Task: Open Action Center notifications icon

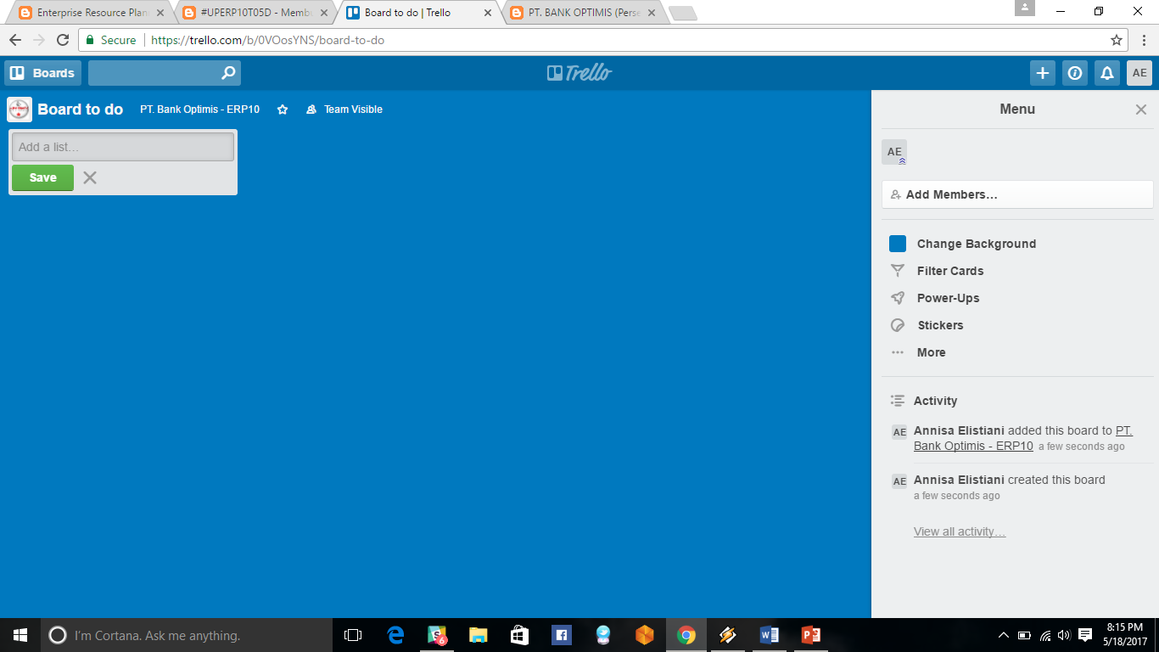Action: 1085,635
